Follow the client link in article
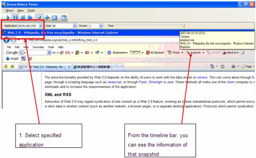Screen dimensions: 256x158 [x=230, y=82]
